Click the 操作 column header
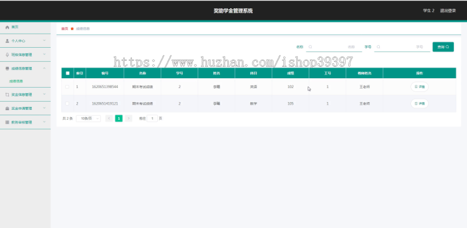 point(419,73)
